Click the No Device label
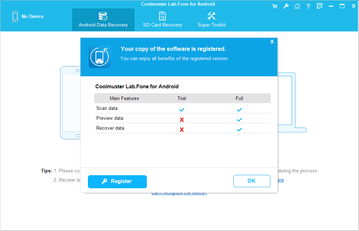359x231 pixels. click(32, 16)
